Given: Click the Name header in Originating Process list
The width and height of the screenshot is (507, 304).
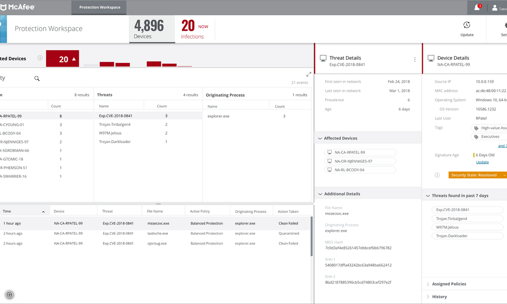Looking at the screenshot, I should coord(213,106).
